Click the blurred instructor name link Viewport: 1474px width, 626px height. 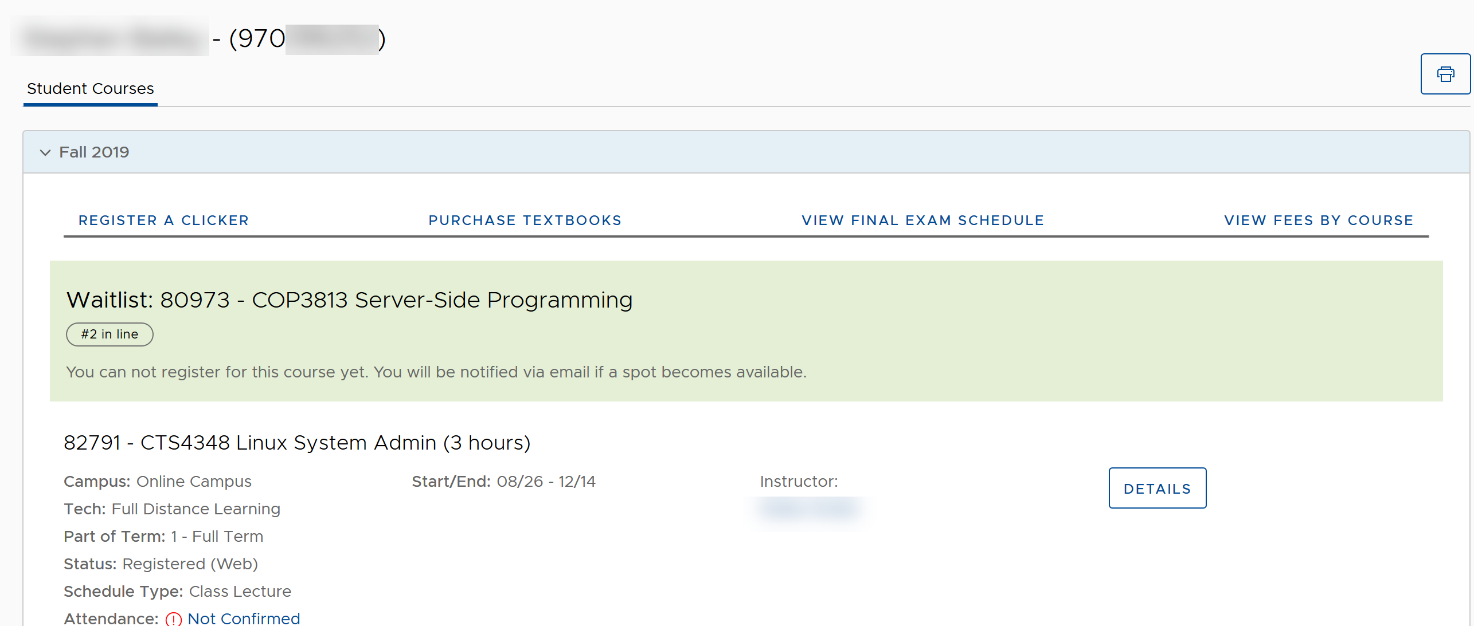coord(810,508)
